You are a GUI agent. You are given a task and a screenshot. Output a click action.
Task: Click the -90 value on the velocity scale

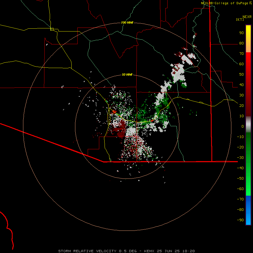click(x=240, y=220)
